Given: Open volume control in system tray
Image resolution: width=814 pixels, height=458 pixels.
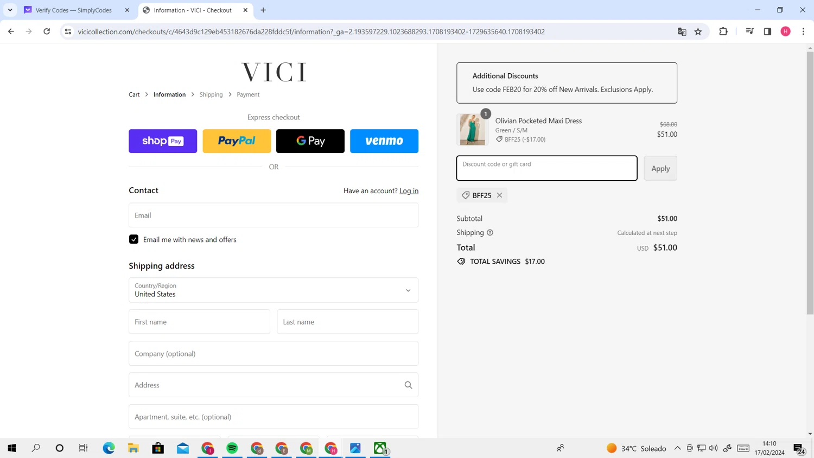Looking at the screenshot, I should [714, 448].
